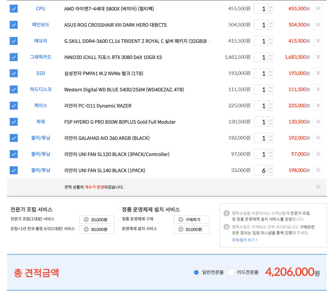Open the 케이스 category link
This screenshot has width=329, height=291.
(x=41, y=106)
